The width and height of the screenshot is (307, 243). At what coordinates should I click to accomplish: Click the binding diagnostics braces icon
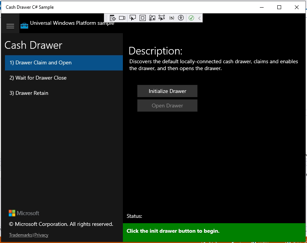[172, 18]
